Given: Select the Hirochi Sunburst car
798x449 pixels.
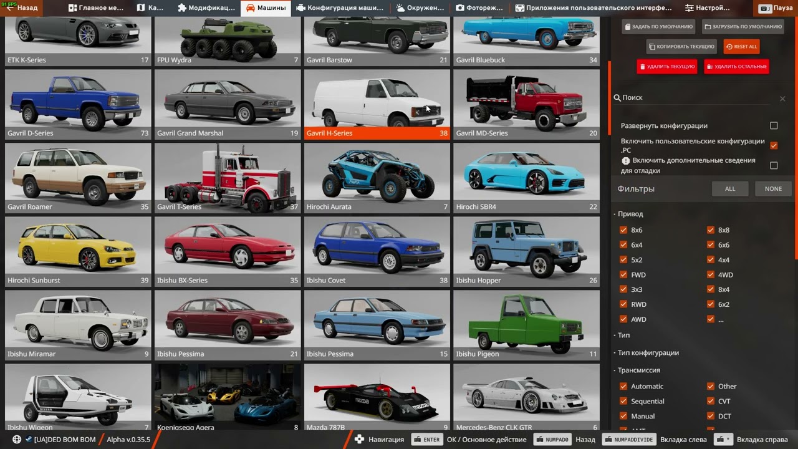Looking at the screenshot, I should pyautogui.click(x=78, y=251).
